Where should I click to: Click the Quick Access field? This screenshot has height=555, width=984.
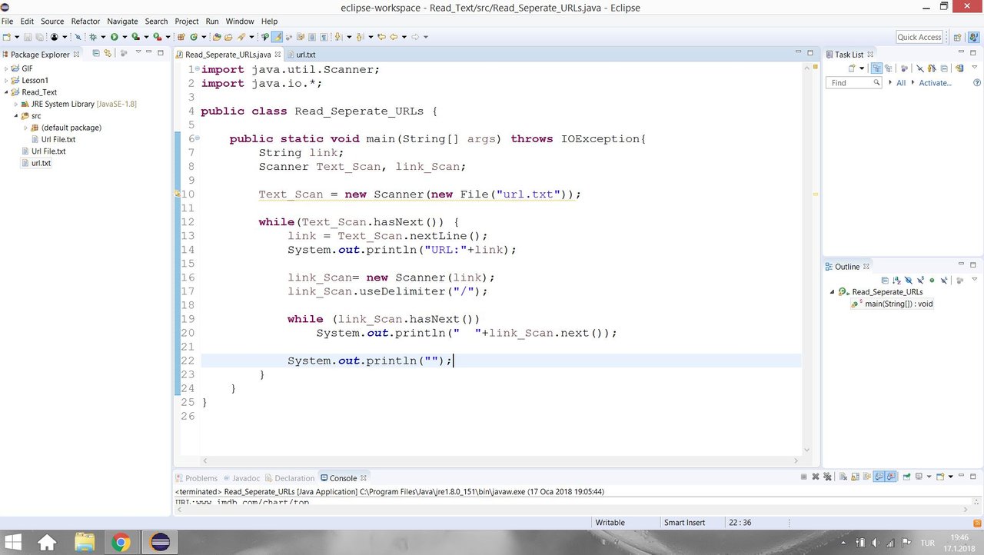pos(919,36)
